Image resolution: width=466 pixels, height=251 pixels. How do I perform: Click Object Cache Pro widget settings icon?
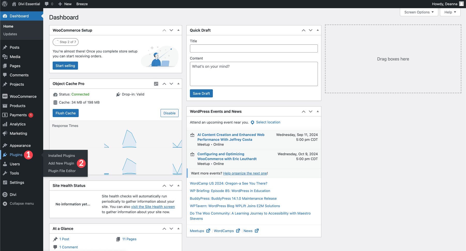coord(156,84)
